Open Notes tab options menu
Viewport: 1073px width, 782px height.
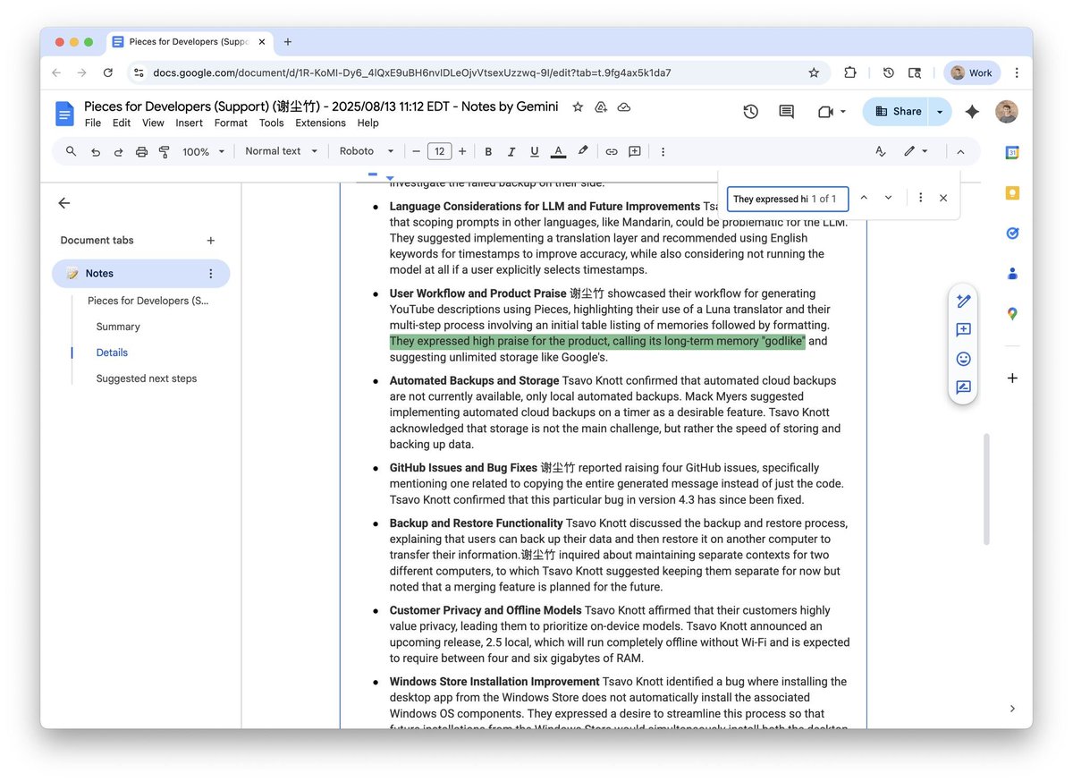tap(211, 274)
